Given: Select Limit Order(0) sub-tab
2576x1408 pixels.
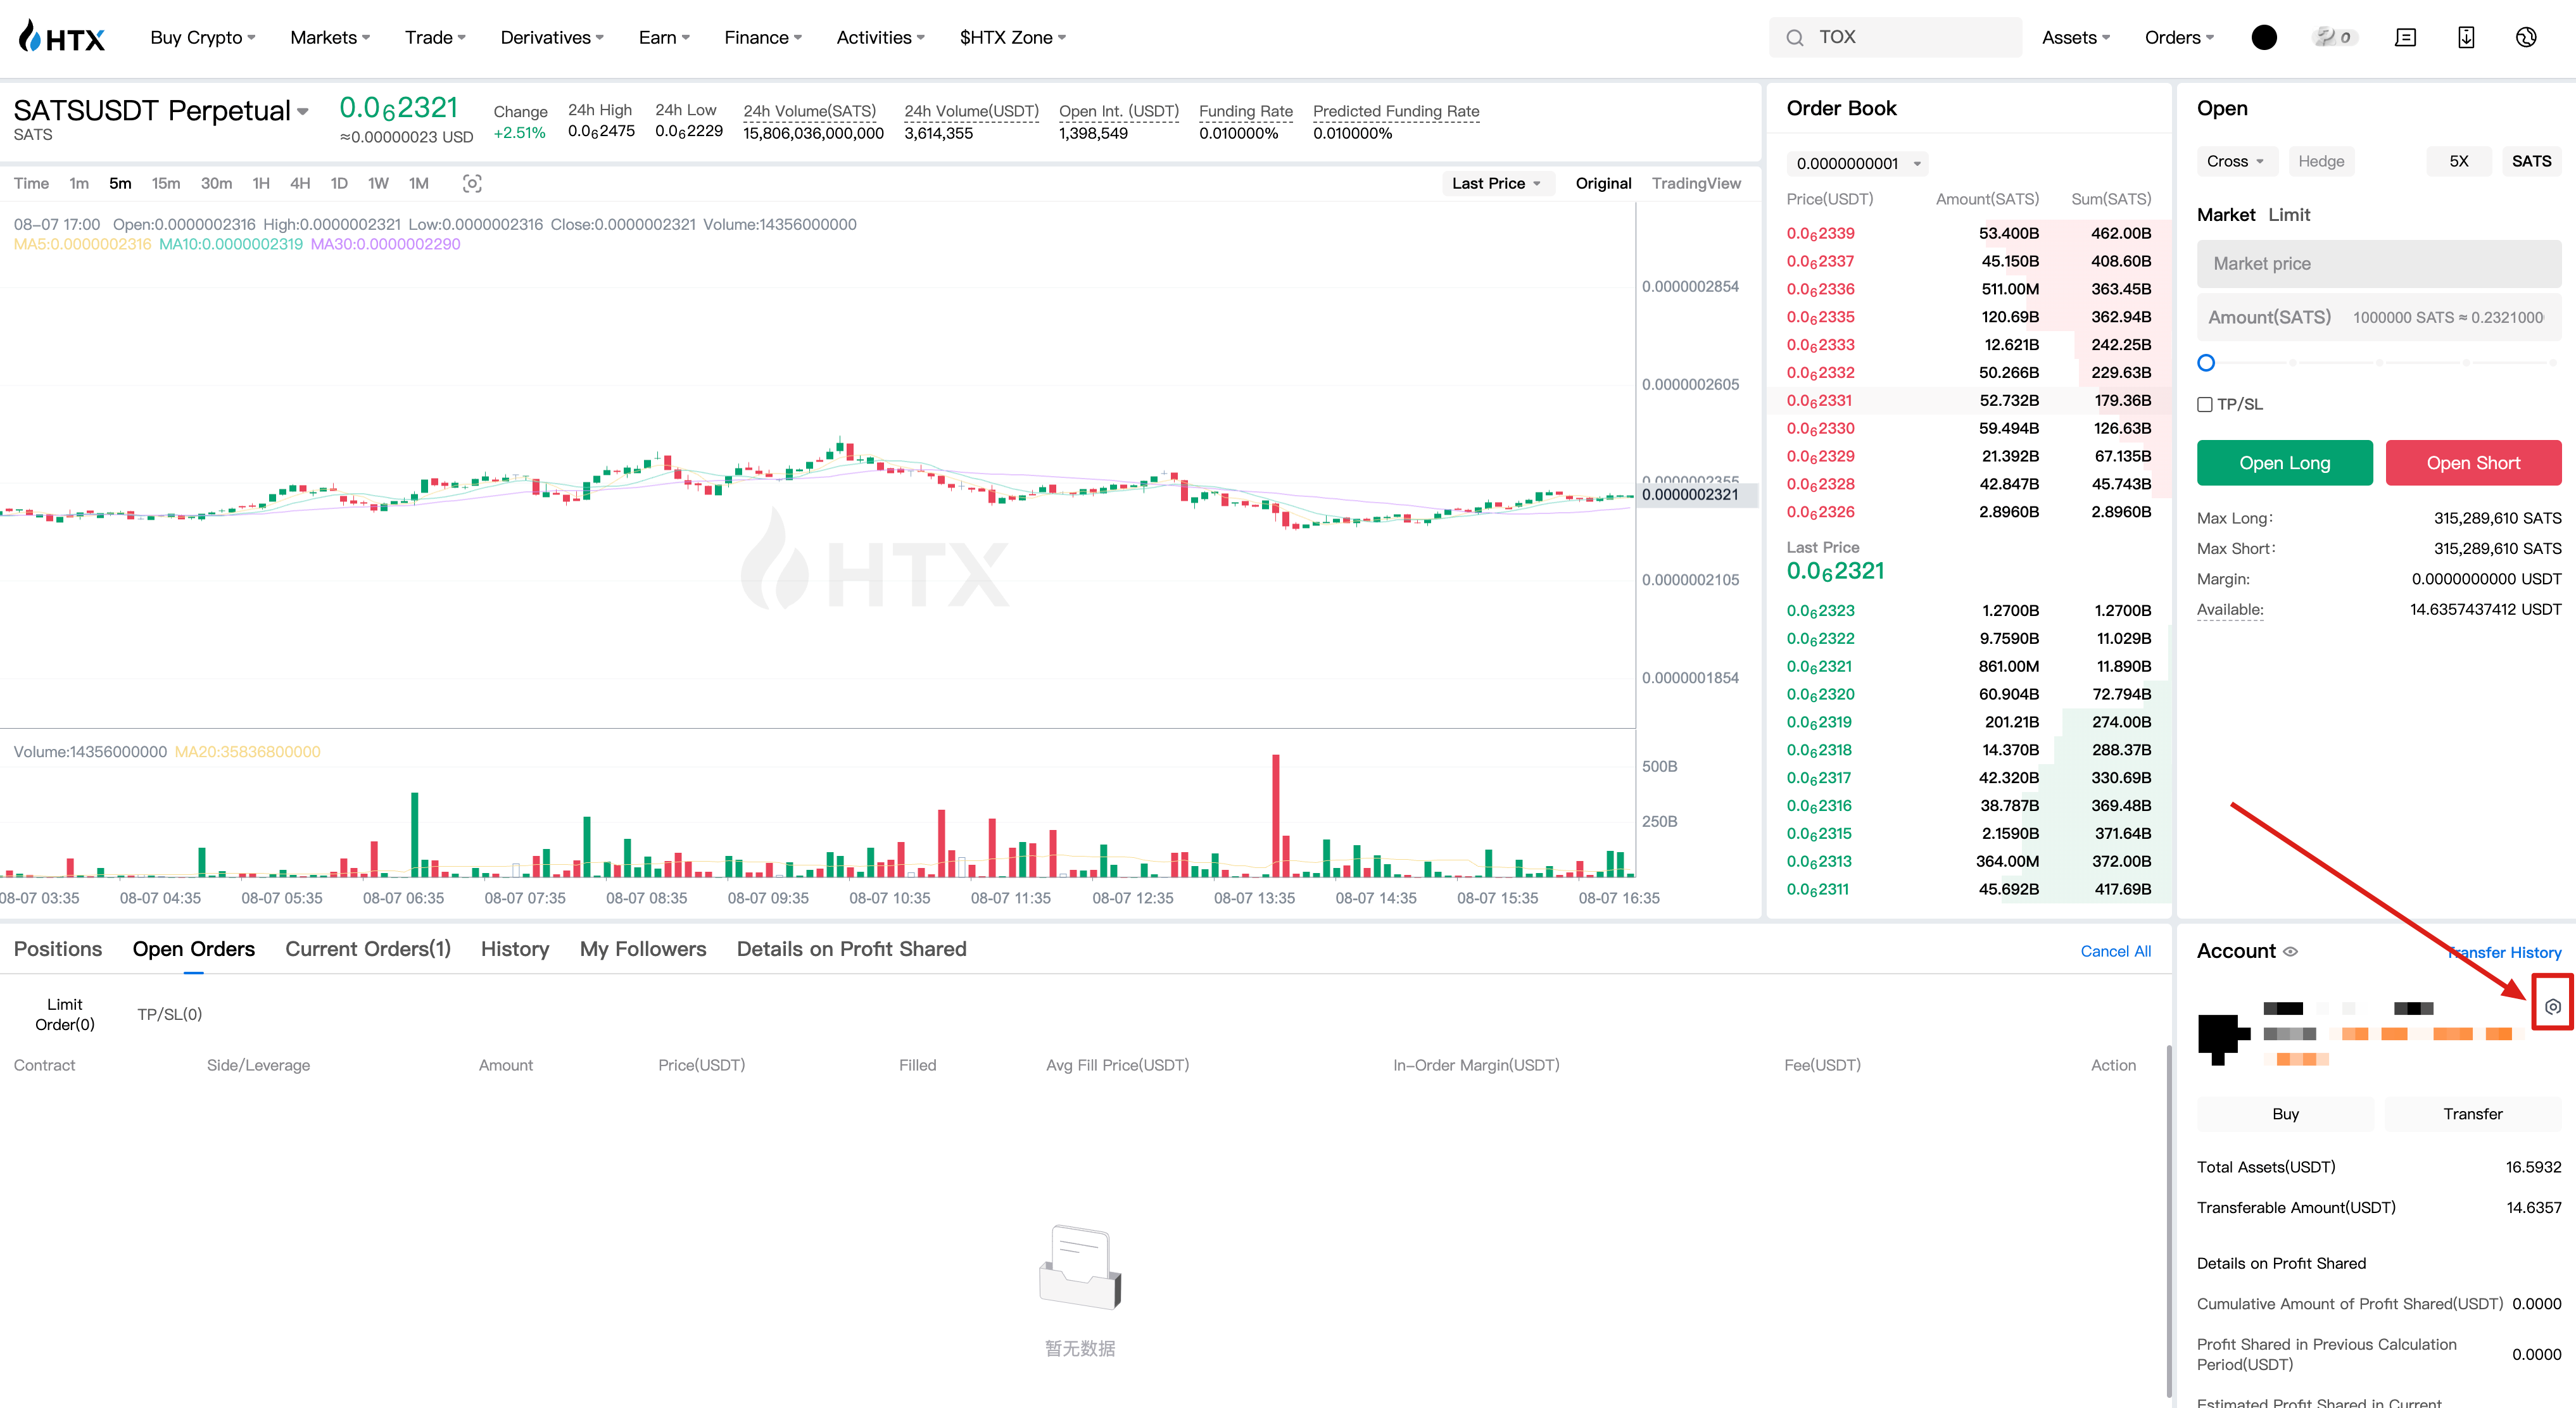Looking at the screenshot, I should tap(65, 1014).
